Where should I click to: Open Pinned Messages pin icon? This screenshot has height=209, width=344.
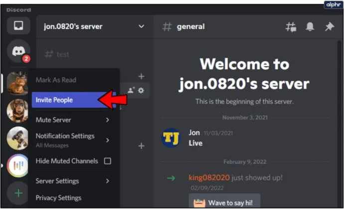tap(330, 27)
